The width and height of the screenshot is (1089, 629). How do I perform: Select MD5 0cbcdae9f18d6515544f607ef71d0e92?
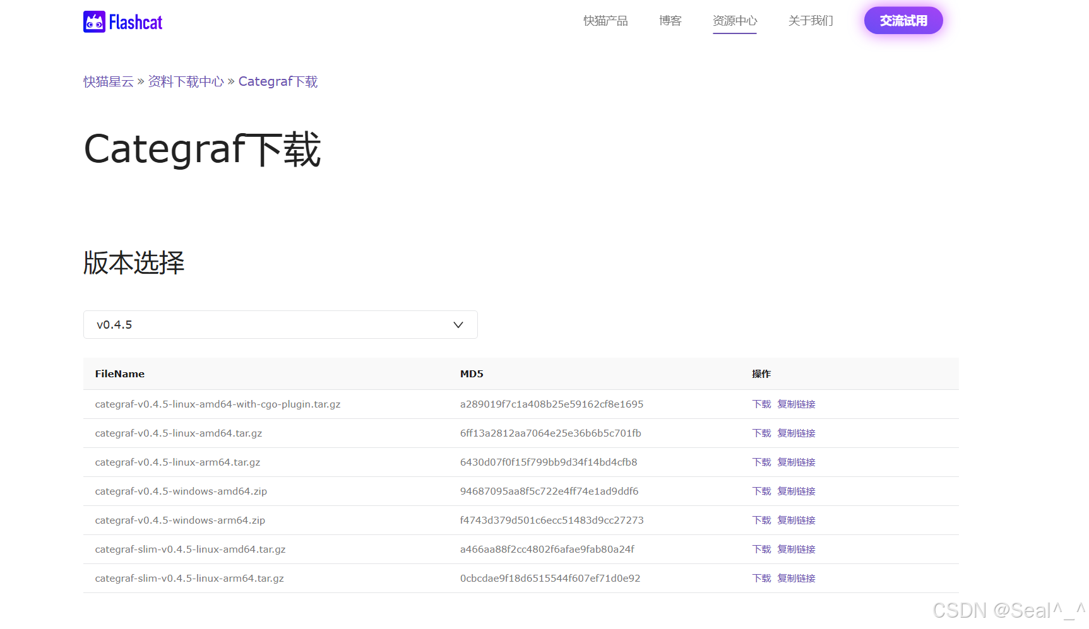click(x=550, y=578)
